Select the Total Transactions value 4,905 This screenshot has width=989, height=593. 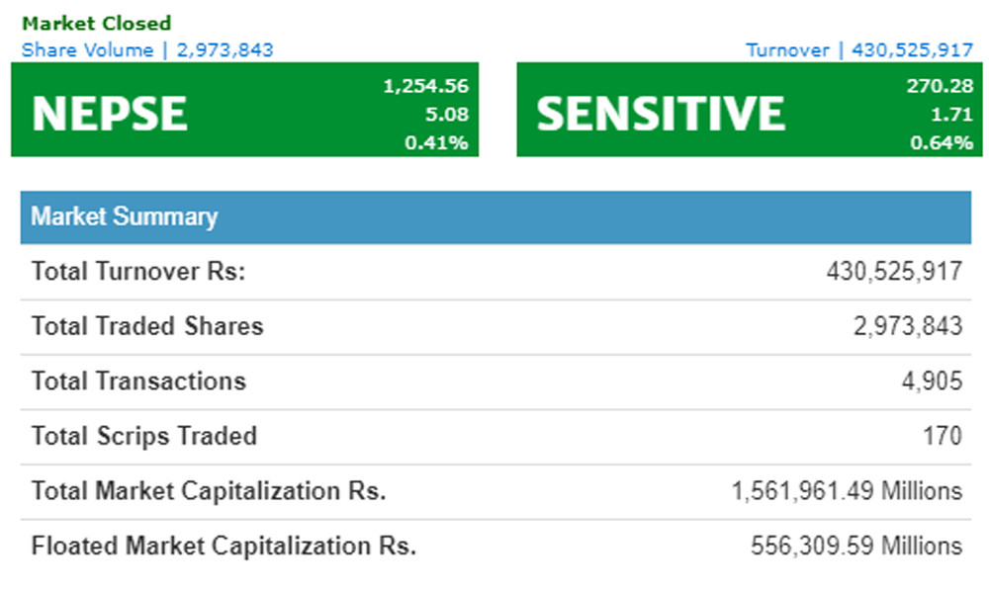click(933, 381)
